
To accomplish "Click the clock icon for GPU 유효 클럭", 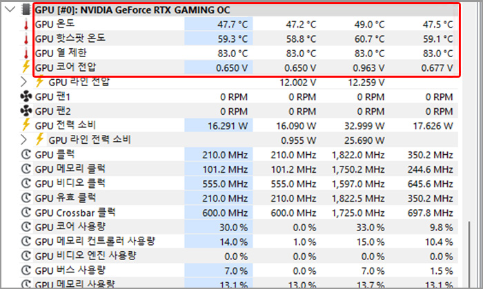I will click(x=26, y=197).
